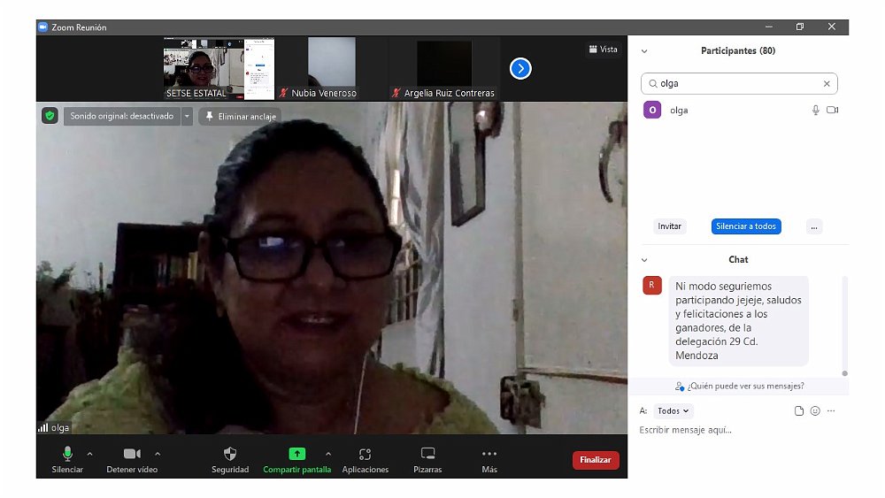Open the Vista view menu

[x=603, y=50]
